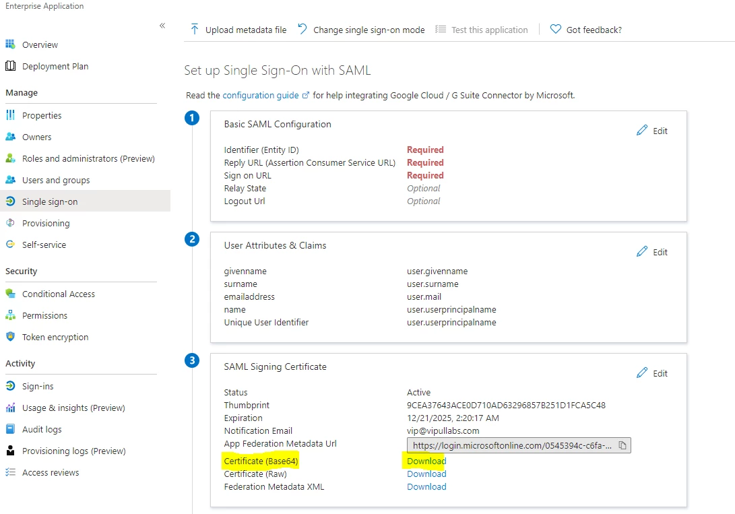Click the Overview grid icon
The height and width of the screenshot is (514, 735).
click(10, 44)
